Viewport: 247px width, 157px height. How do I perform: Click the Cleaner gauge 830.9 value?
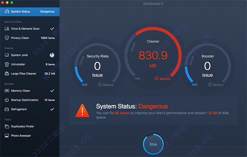[x=153, y=55]
